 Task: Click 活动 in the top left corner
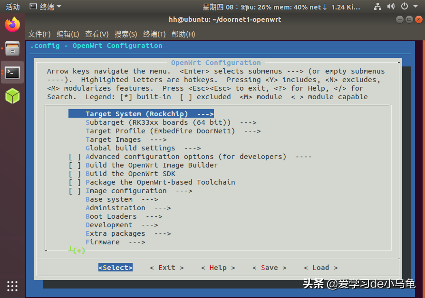click(x=12, y=7)
